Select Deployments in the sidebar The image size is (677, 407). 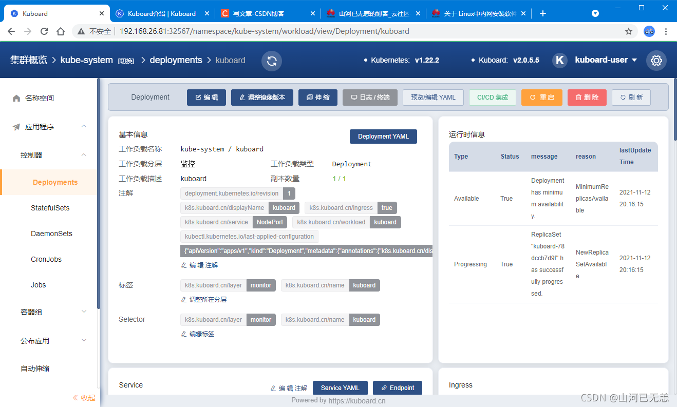click(x=49, y=182)
